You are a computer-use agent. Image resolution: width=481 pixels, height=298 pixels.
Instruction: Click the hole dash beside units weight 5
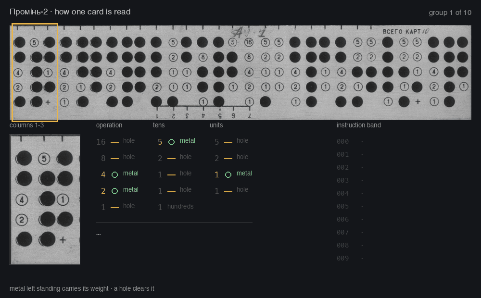(228, 142)
